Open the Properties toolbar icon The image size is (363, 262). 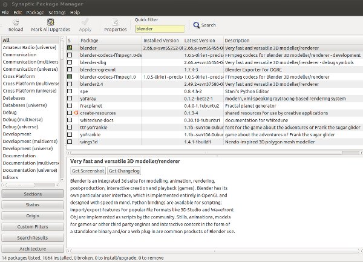click(115, 22)
